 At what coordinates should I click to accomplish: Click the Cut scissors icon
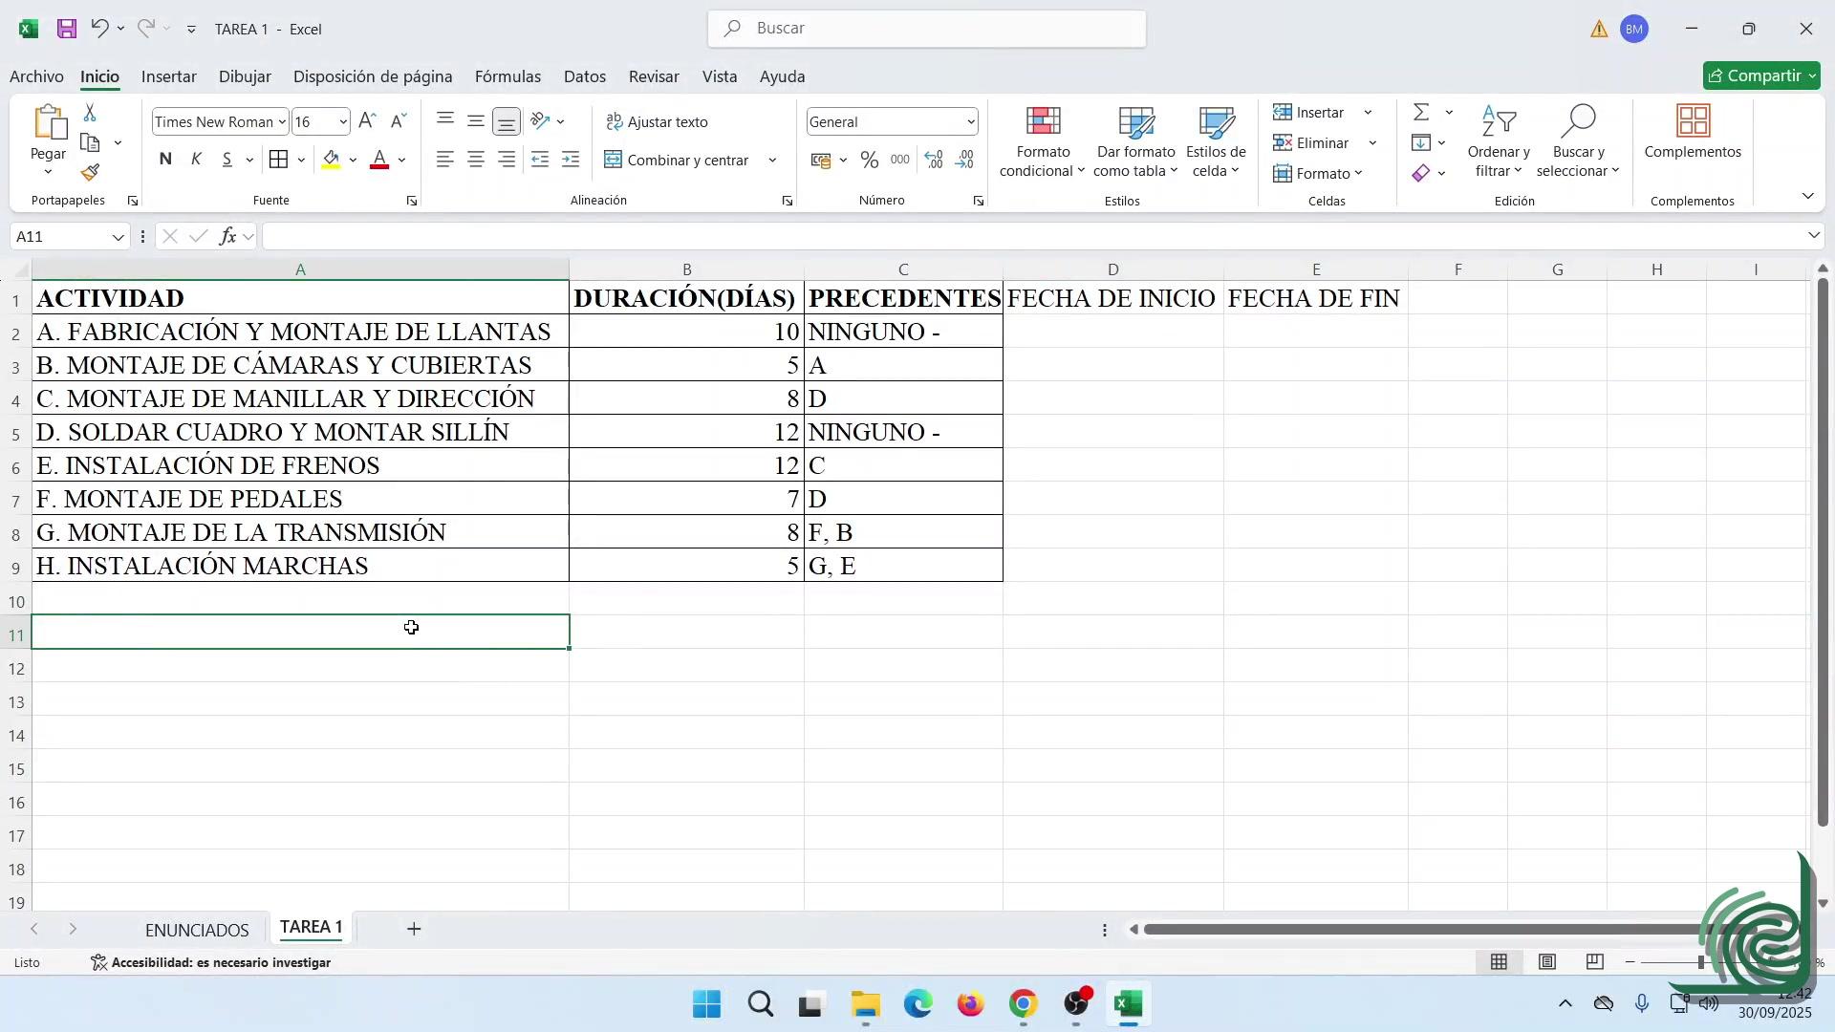tap(90, 113)
